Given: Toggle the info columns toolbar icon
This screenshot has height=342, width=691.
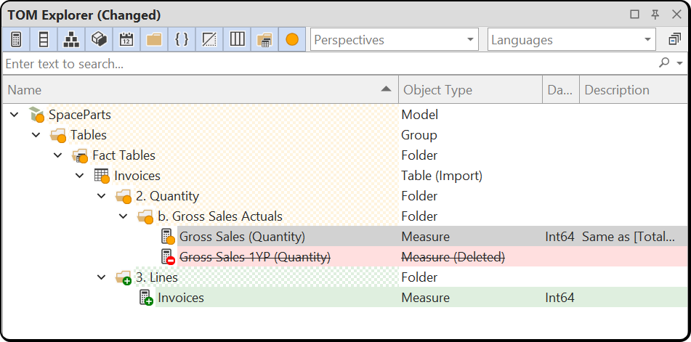Looking at the screenshot, I should [x=237, y=40].
